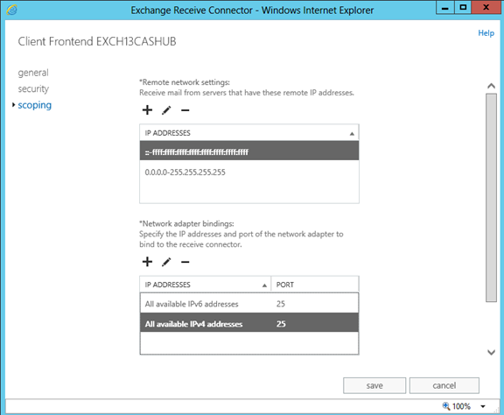Select All available IPv6 addresses row
504x415 pixels.
pos(249,304)
